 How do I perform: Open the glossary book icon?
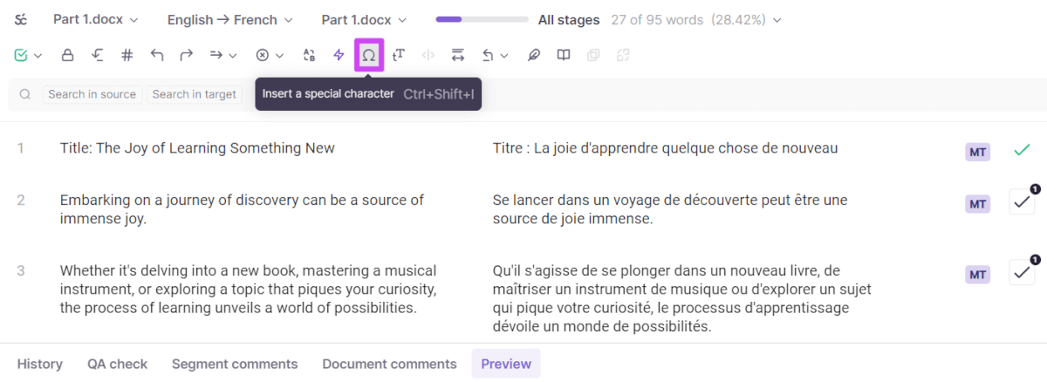pyautogui.click(x=564, y=55)
